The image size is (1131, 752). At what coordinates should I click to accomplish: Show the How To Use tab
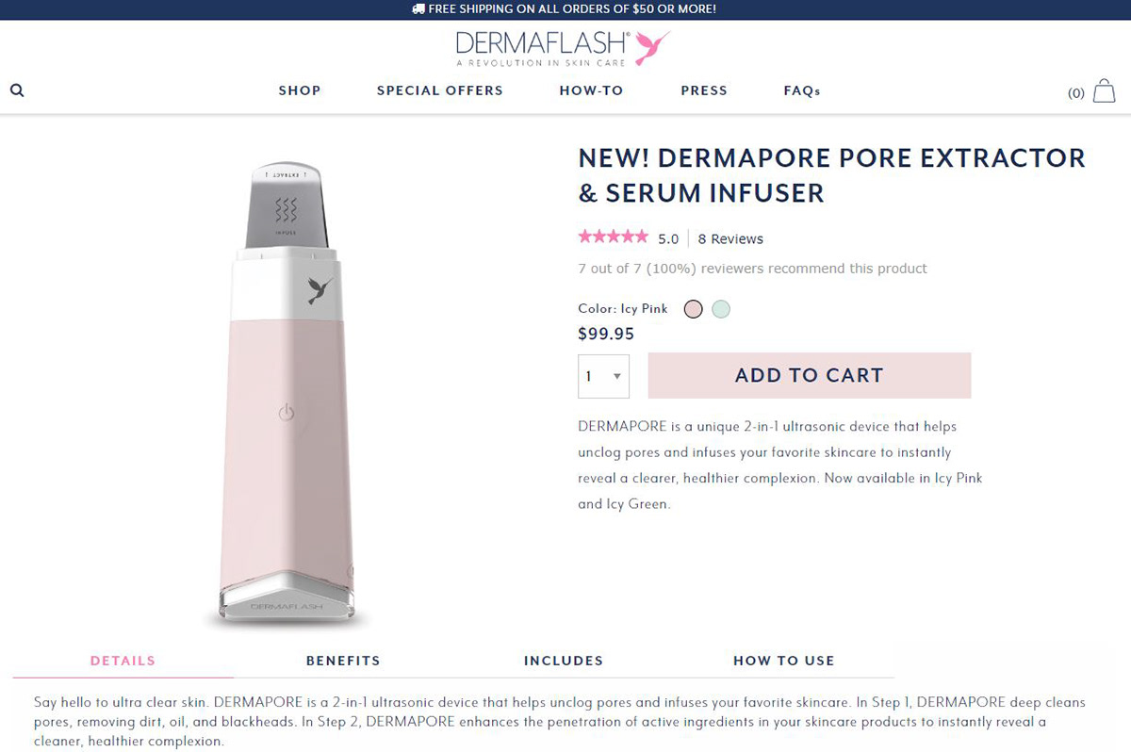784,661
